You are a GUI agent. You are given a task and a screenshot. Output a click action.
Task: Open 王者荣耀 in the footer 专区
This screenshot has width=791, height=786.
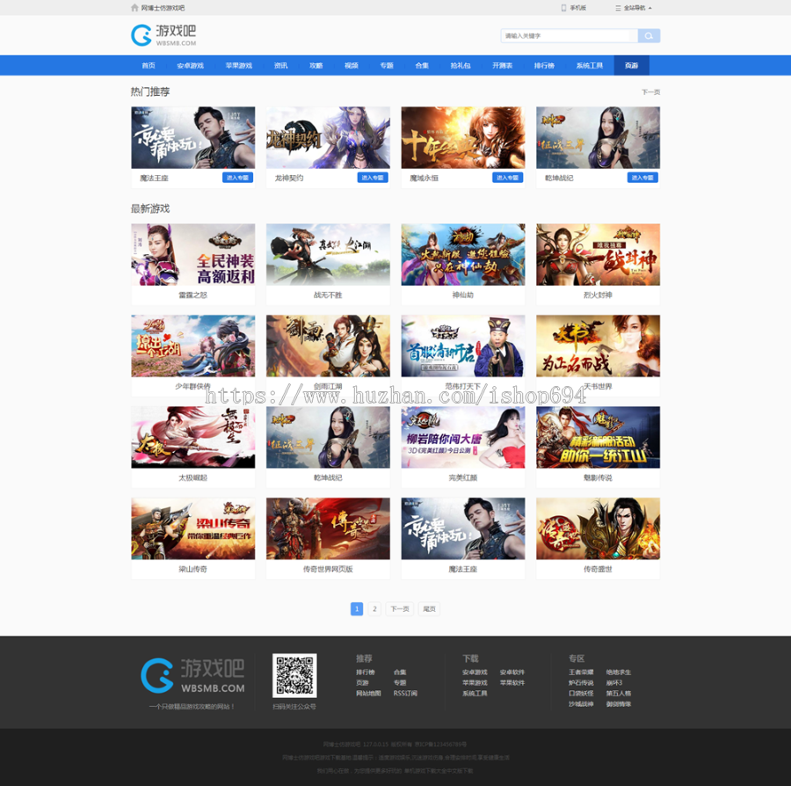pyautogui.click(x=581, y=672)
